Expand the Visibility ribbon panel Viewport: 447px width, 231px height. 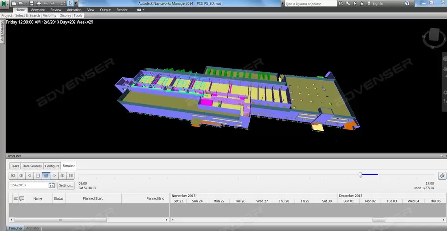coord(50,16)
